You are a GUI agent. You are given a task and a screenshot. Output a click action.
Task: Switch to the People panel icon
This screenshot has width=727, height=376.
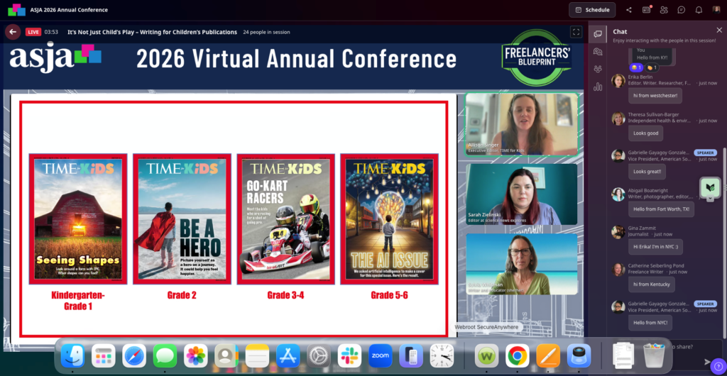point(598,69)
